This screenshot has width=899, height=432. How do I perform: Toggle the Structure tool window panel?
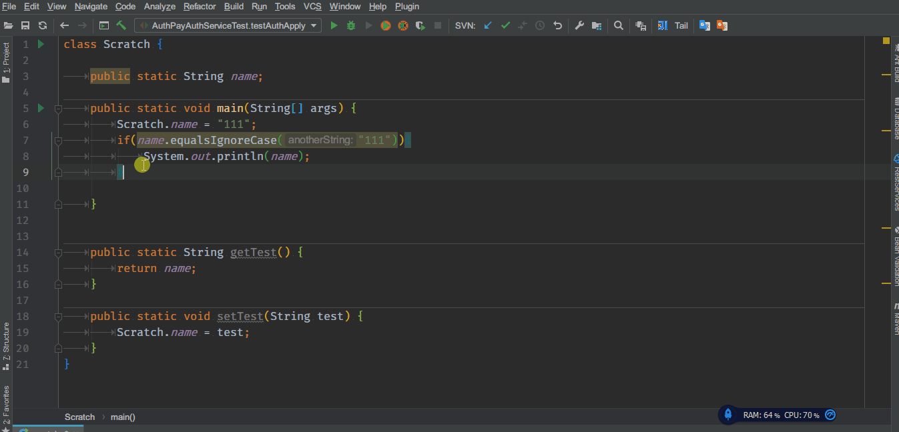point(6,346)
